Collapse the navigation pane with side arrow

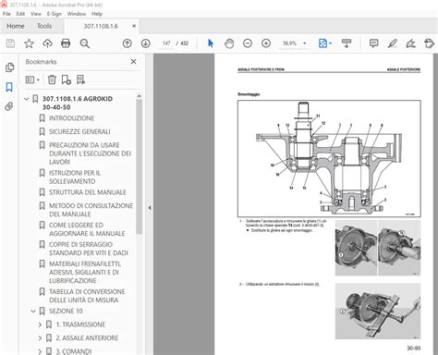(150, 208)
